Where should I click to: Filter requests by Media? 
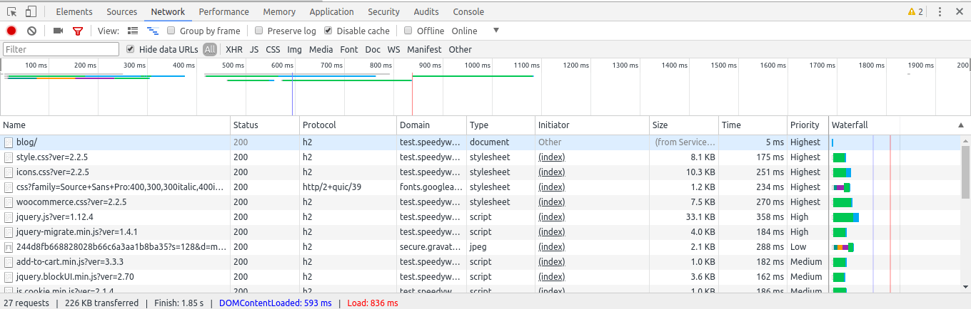point(321,49)
